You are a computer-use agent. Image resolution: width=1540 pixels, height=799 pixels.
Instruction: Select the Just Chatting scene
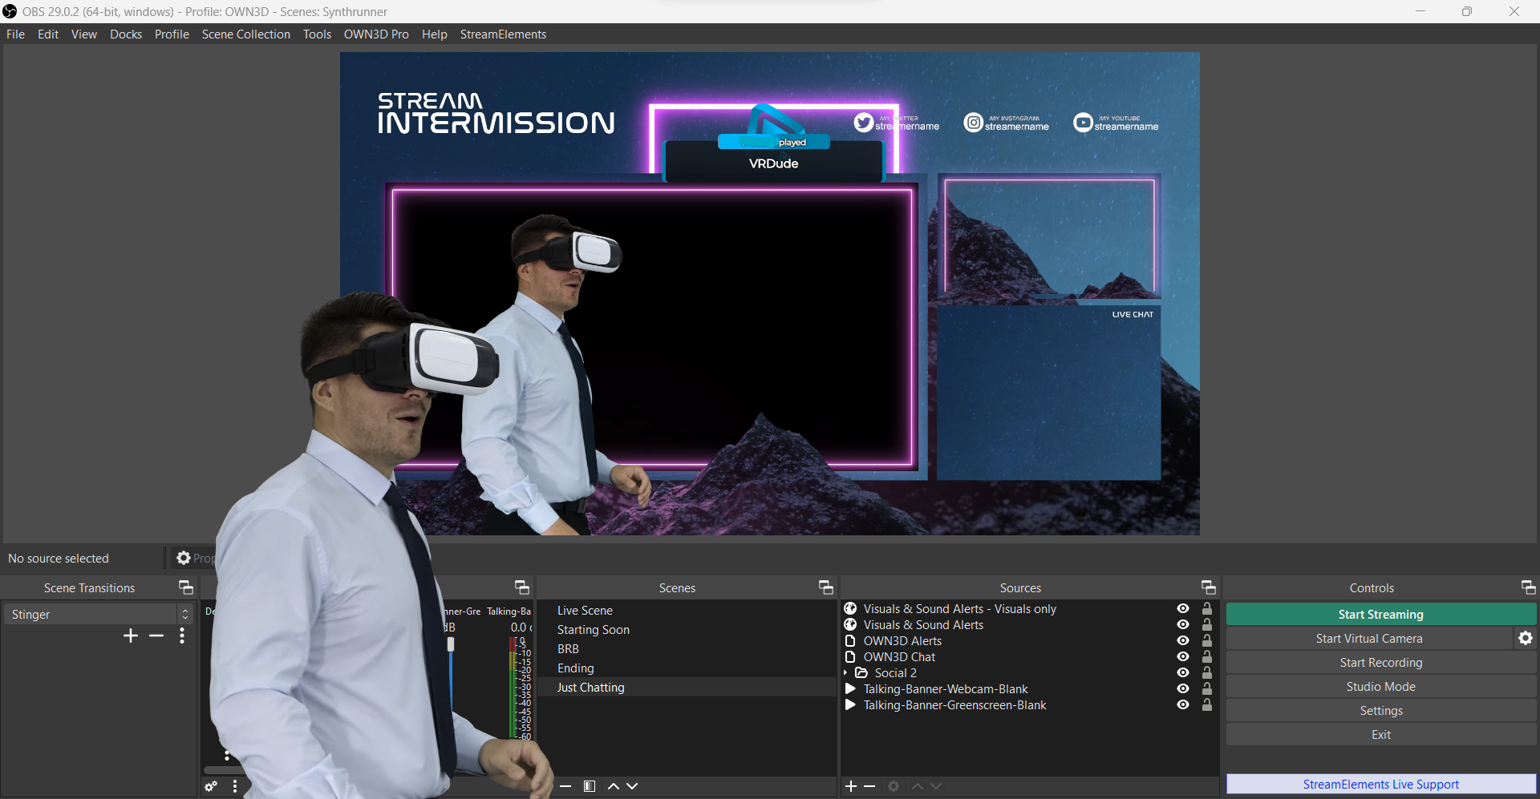686,687
